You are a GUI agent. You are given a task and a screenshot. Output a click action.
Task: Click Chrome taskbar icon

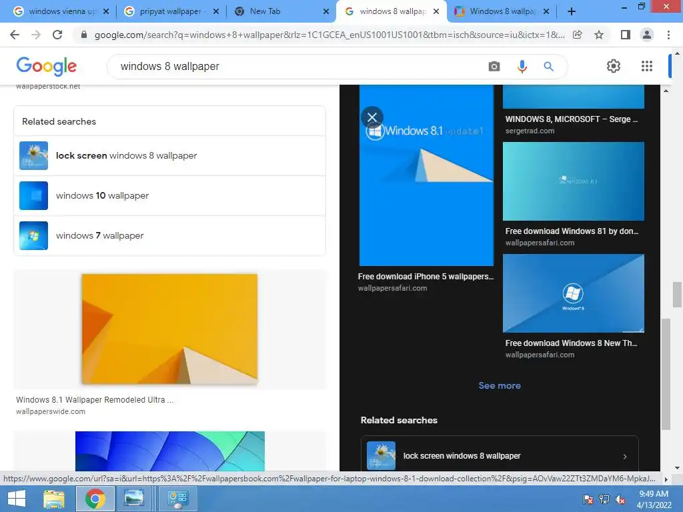click(95, 499)
